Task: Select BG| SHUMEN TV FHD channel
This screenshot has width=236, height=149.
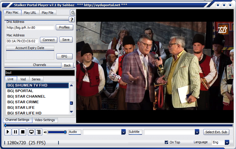Action: pyautogui.click(x=37, y=85)
